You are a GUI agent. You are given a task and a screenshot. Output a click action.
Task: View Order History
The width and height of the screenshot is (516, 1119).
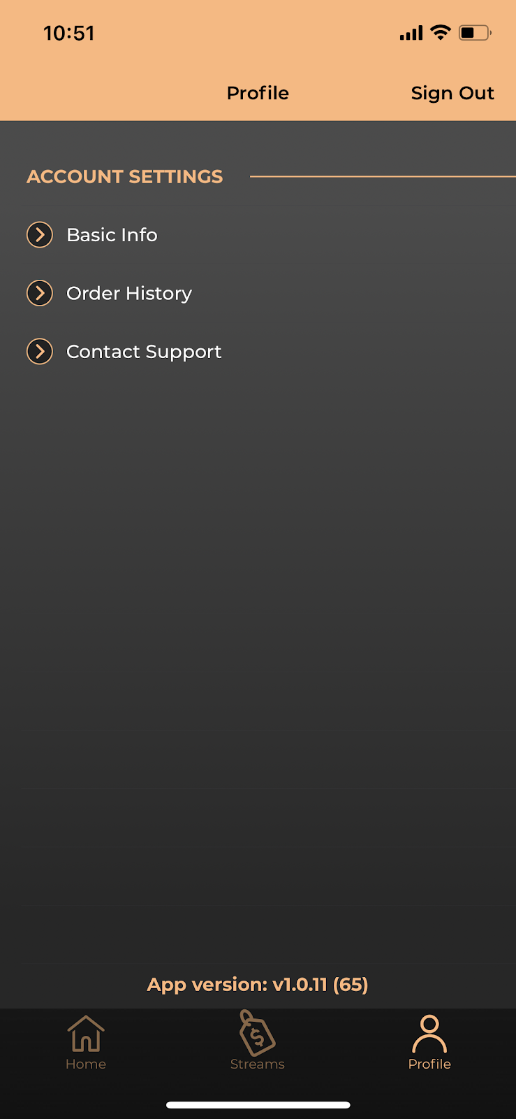pyautogui.click(x=129, y=294)
